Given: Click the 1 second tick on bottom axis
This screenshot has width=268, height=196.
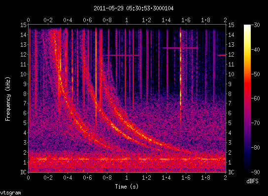Looking at the screenshot, I should (127, 178).
